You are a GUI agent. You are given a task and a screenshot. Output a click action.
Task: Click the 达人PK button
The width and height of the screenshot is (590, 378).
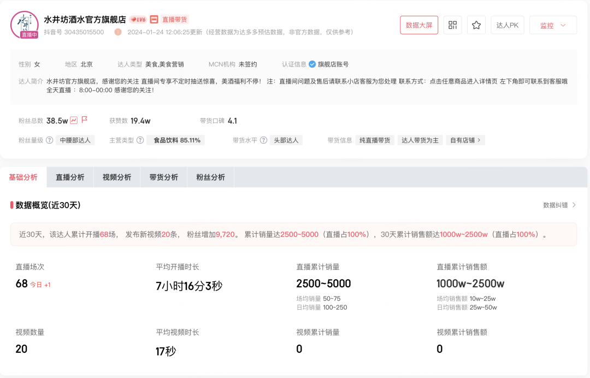tap(507, 25)
